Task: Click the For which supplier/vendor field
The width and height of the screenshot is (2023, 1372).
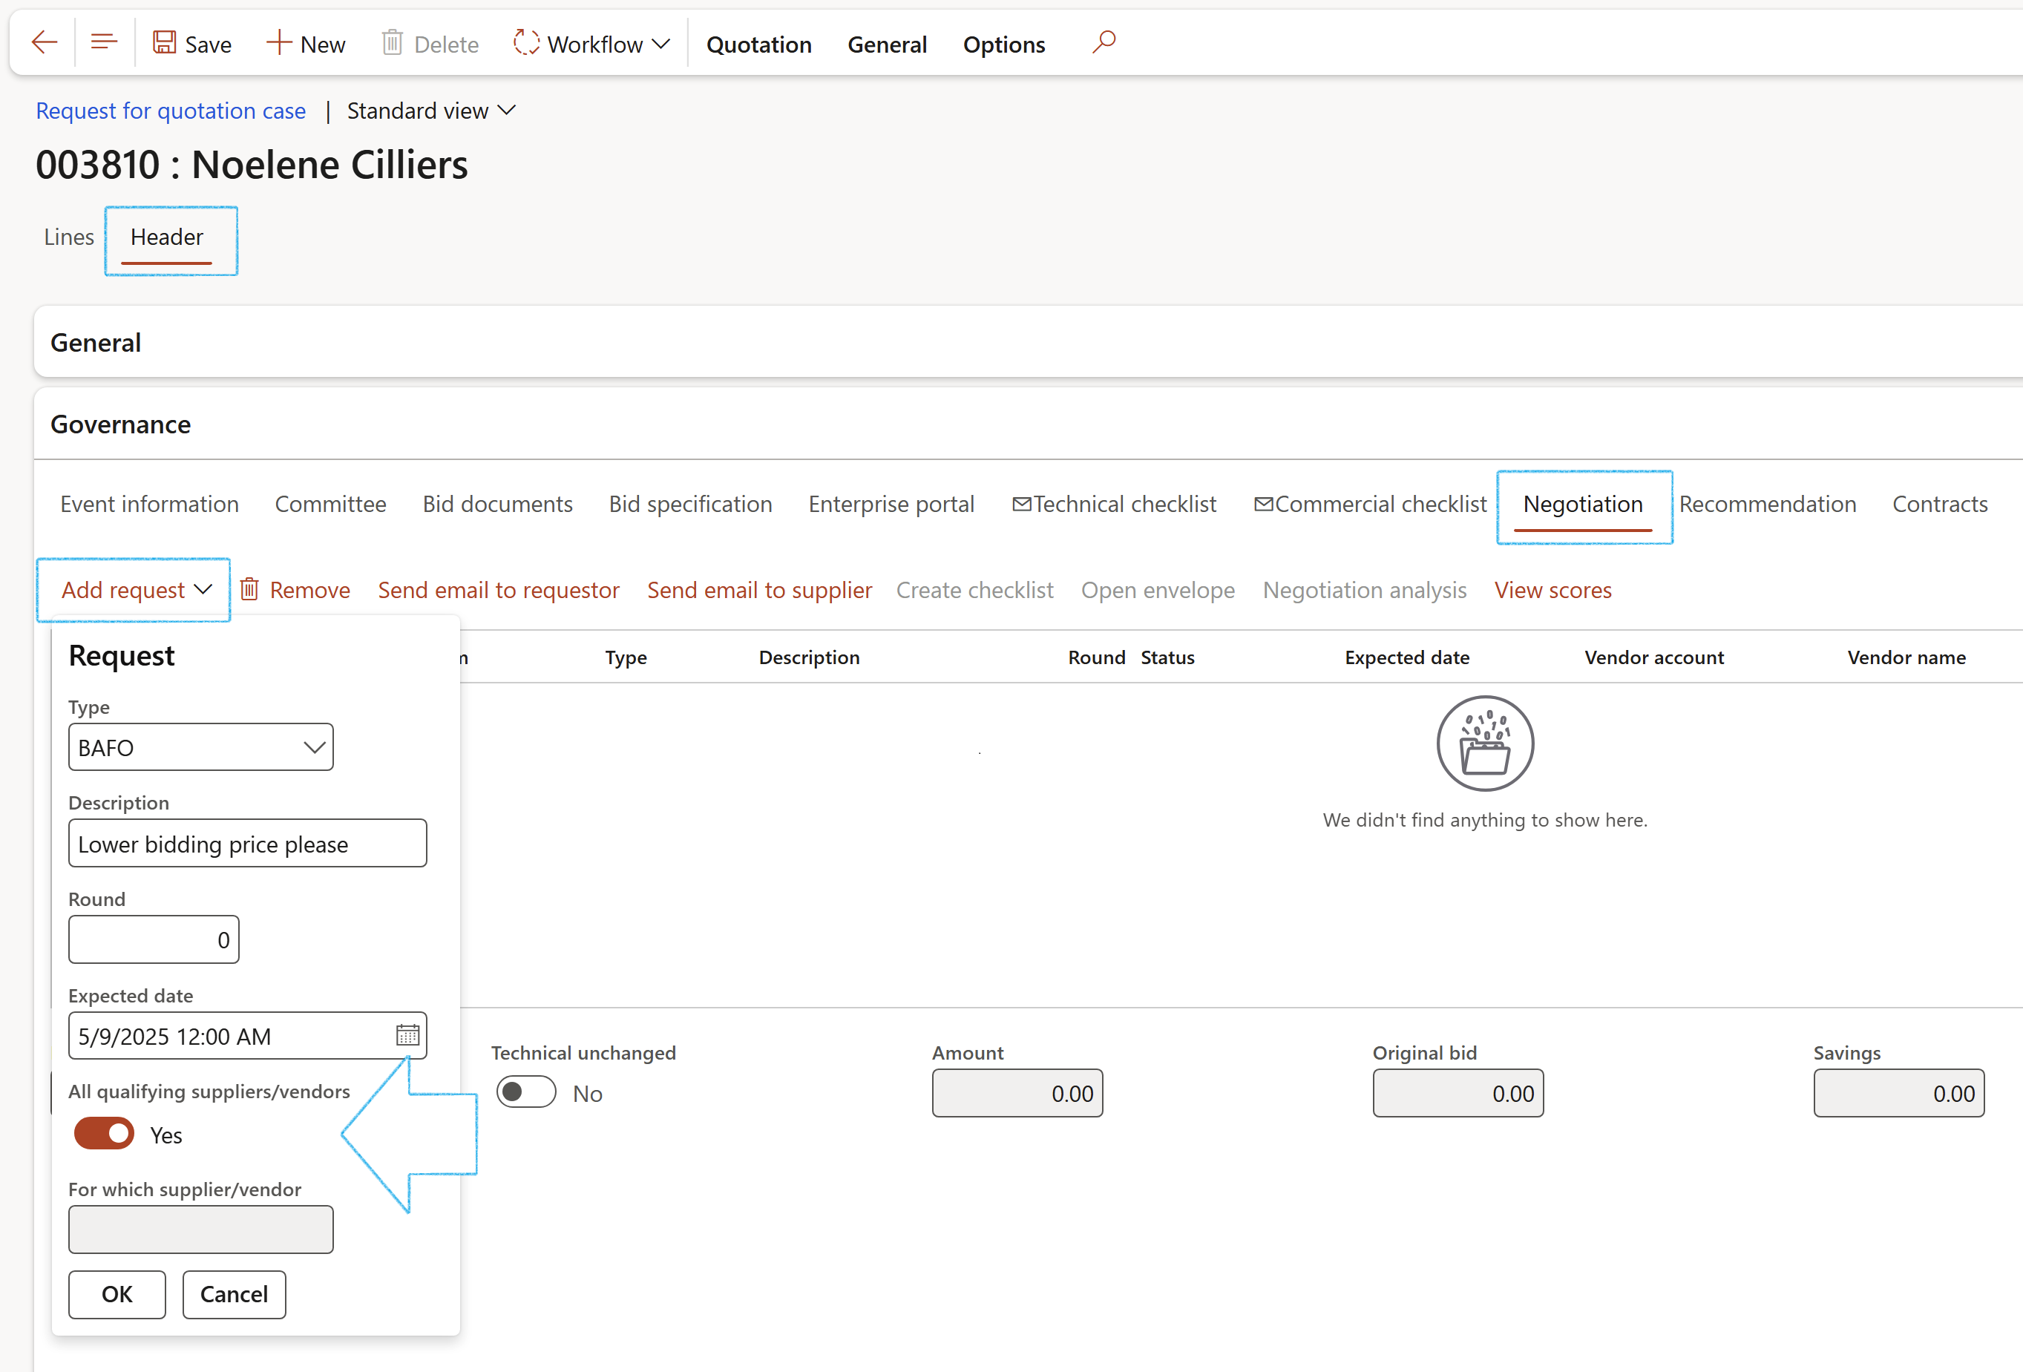Action: [201, 1230]
